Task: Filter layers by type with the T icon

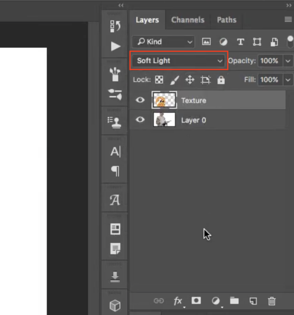Action: coord(240,42)
